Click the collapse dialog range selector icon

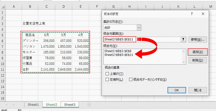[x=184, y=39]
